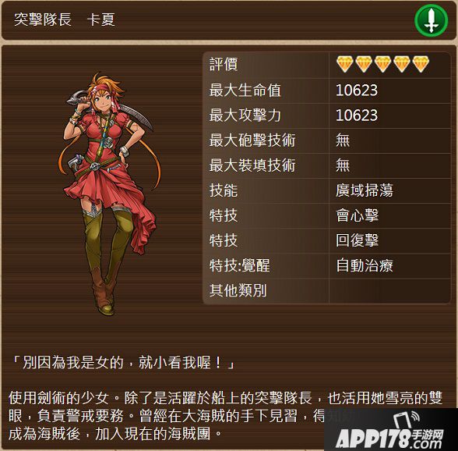The height and width of the screenshot is (451, 458).
Task: Select the 卡夏 character portrait artwork
Action: coord(107,194)
